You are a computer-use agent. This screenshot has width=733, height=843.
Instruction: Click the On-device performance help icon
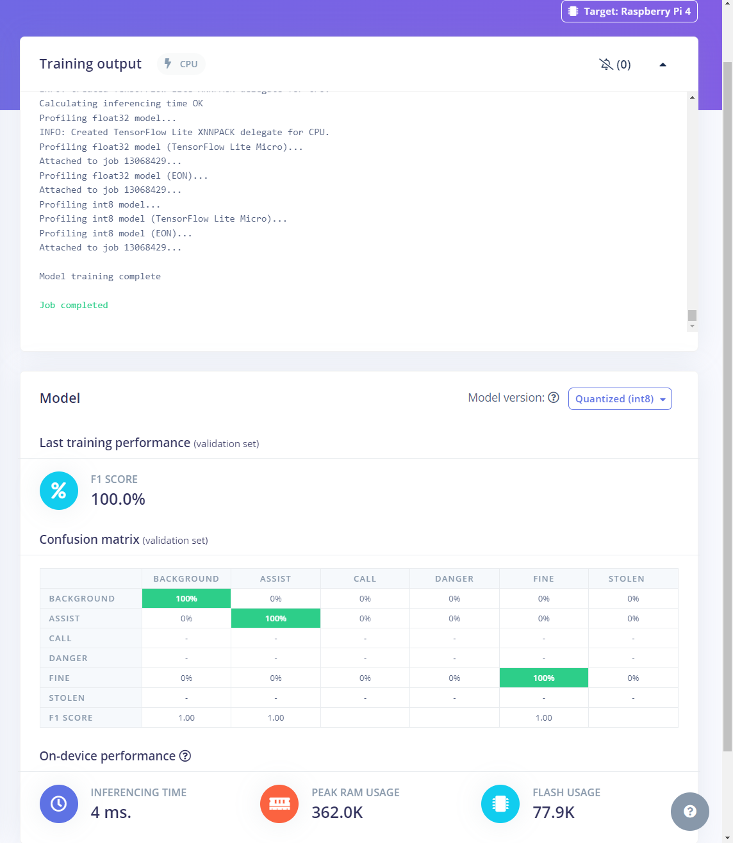[x=185, y=756]
